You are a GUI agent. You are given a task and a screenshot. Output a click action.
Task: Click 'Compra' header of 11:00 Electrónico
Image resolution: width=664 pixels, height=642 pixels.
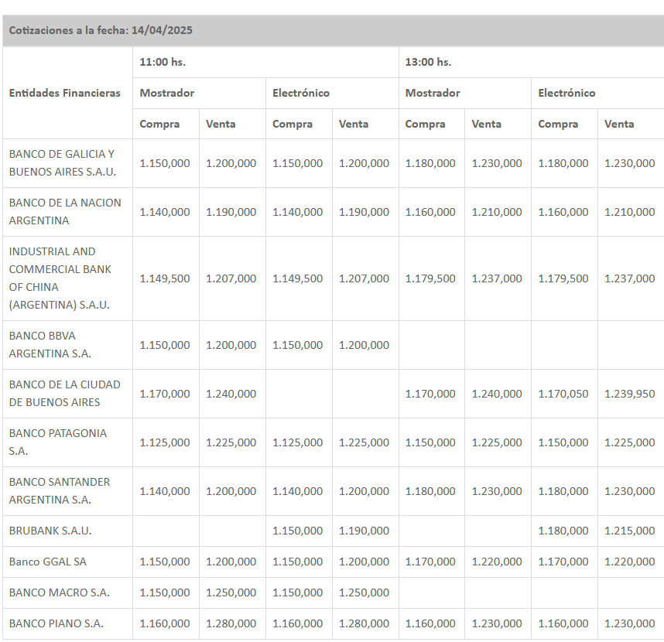coord(293,124)
